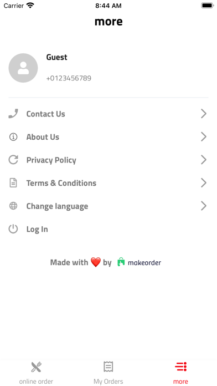
Task: Tap the globe icon beside Change language
Action: [13, 206]
